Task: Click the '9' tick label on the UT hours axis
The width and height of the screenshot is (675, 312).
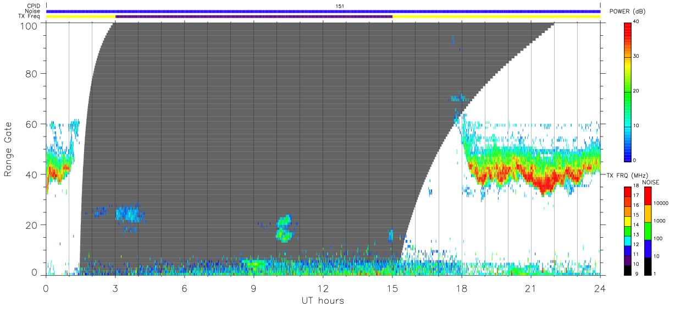Action: click(x=254, y=288)
